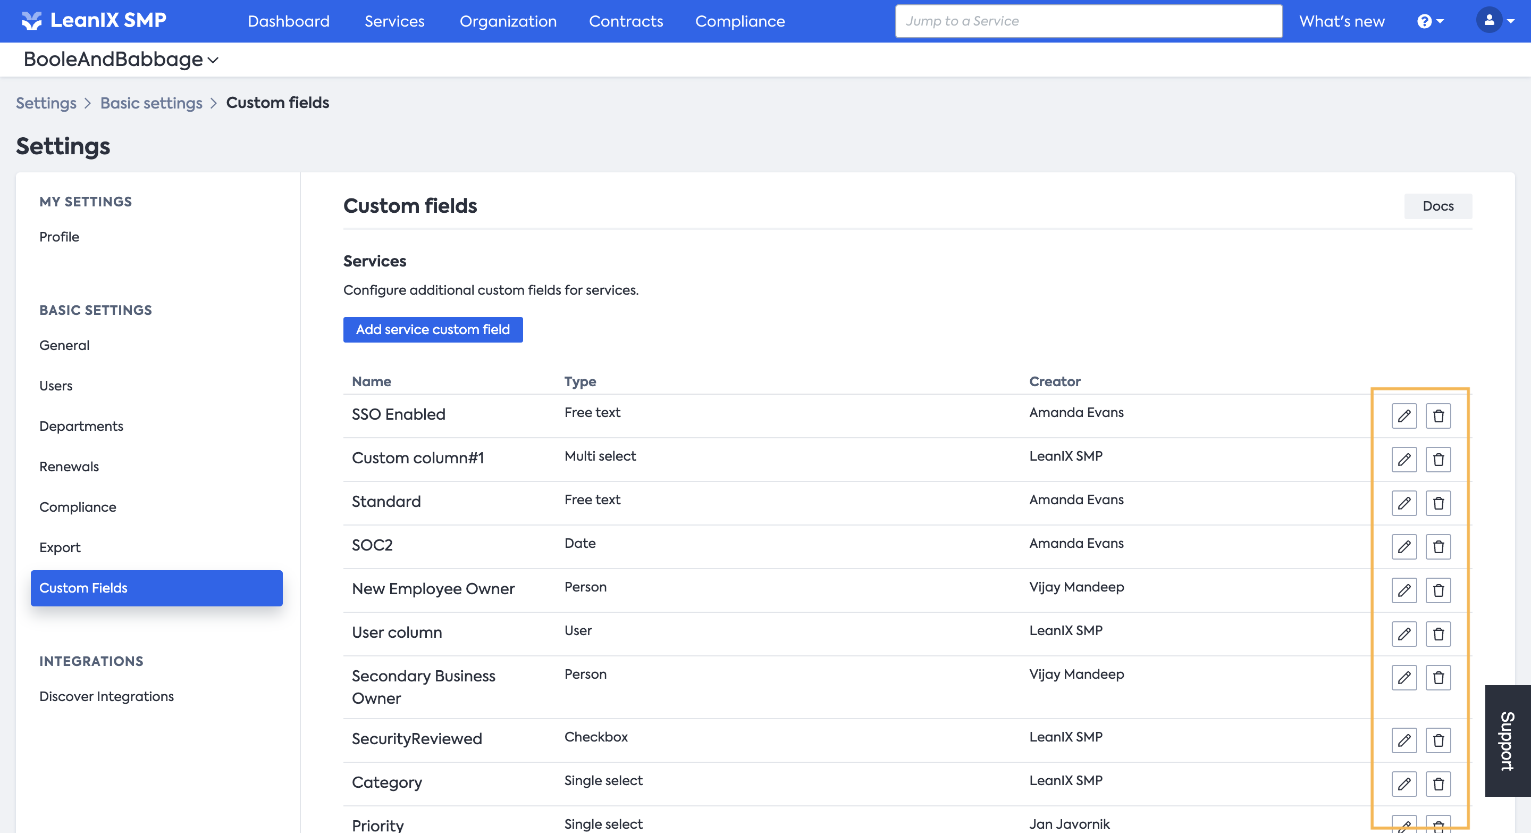Click Add service custom field button
Image resolution: width=1531 pixels, height=833 pixels.
tap(433, 329)
